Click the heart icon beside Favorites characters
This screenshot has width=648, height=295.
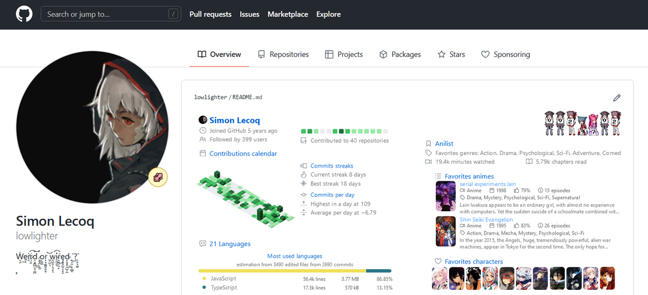(x=438, y=262)
